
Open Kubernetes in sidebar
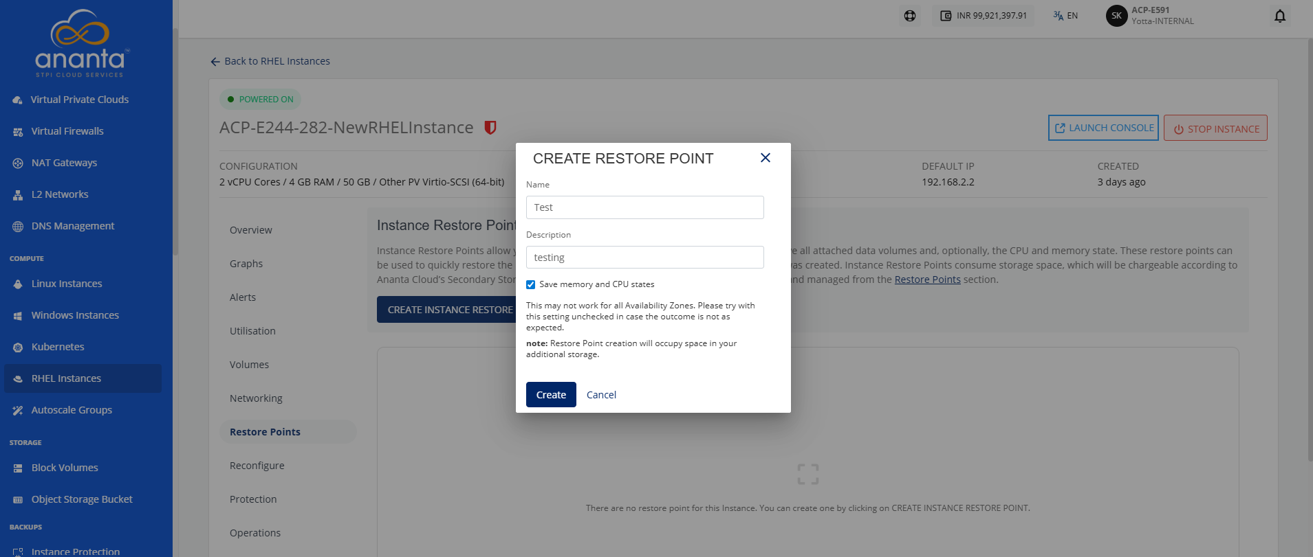58,347
